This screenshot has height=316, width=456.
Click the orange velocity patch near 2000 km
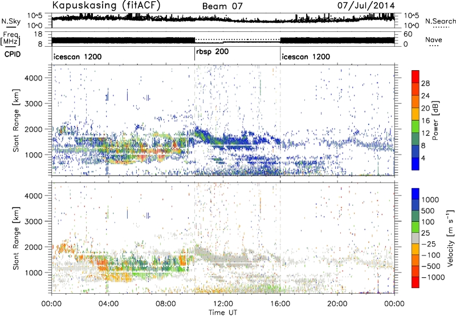pos(64,248)
